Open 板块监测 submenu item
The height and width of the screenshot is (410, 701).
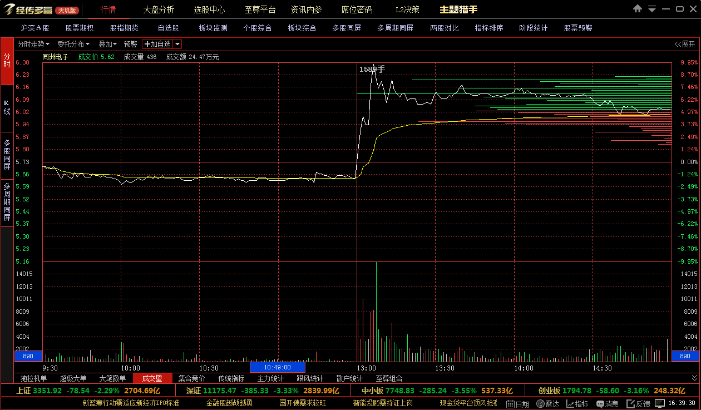tap(213, 28)
